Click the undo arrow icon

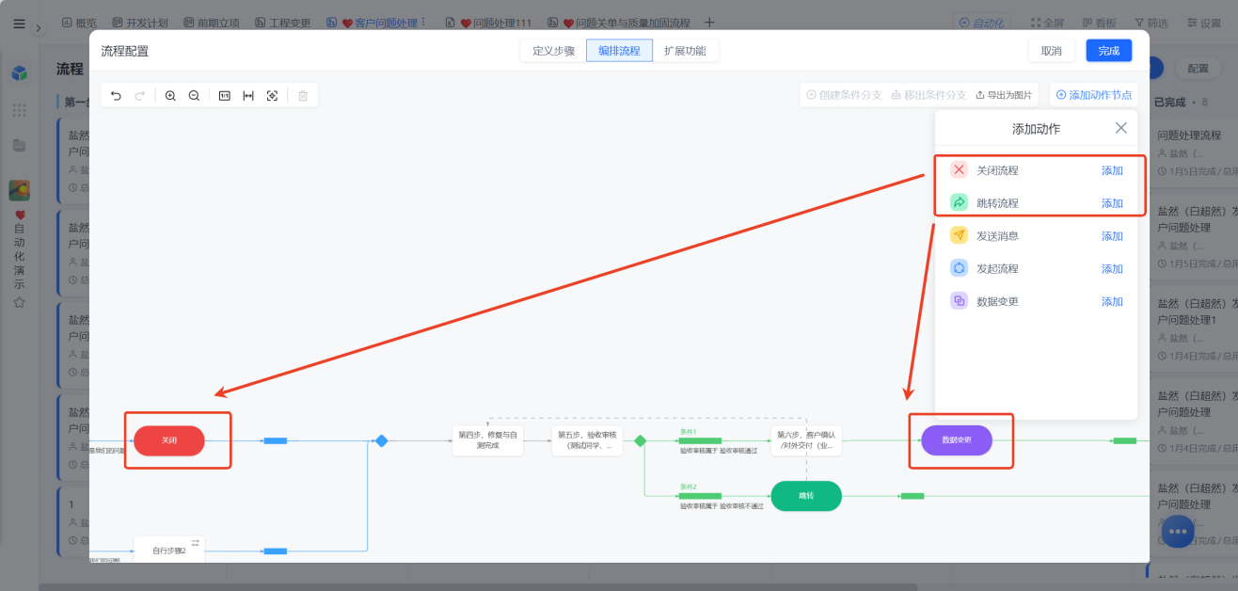(117, 96)
